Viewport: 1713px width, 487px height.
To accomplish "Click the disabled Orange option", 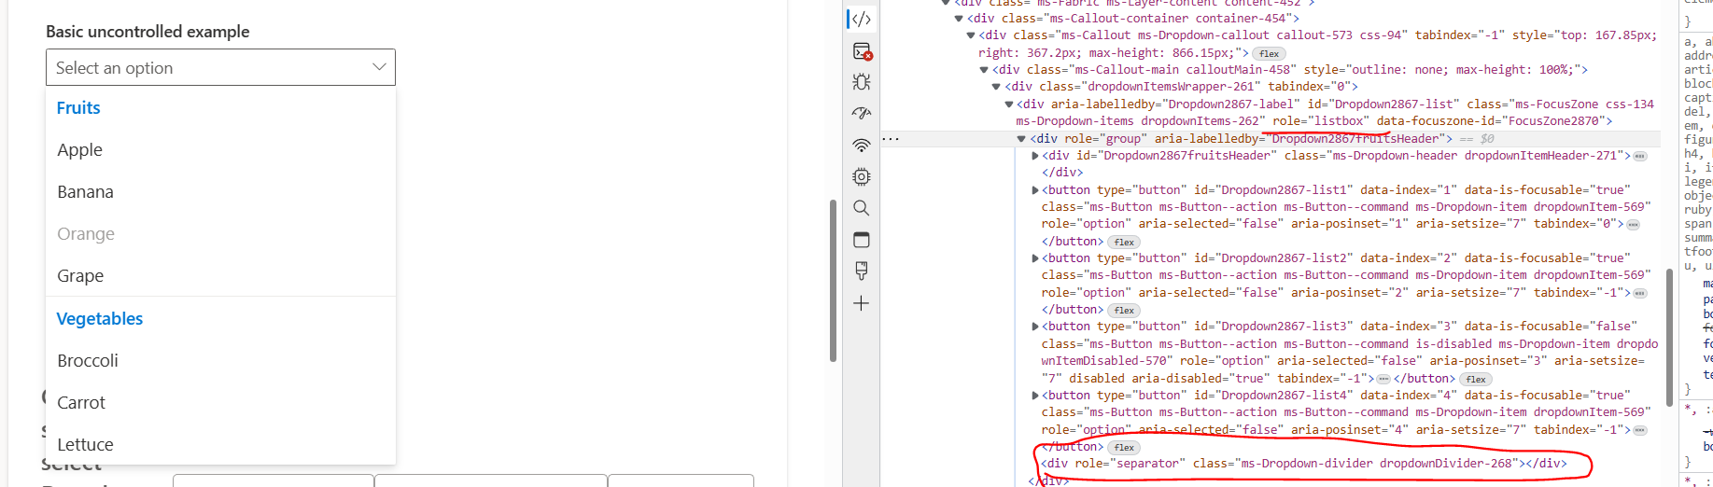I will point(221,233).
